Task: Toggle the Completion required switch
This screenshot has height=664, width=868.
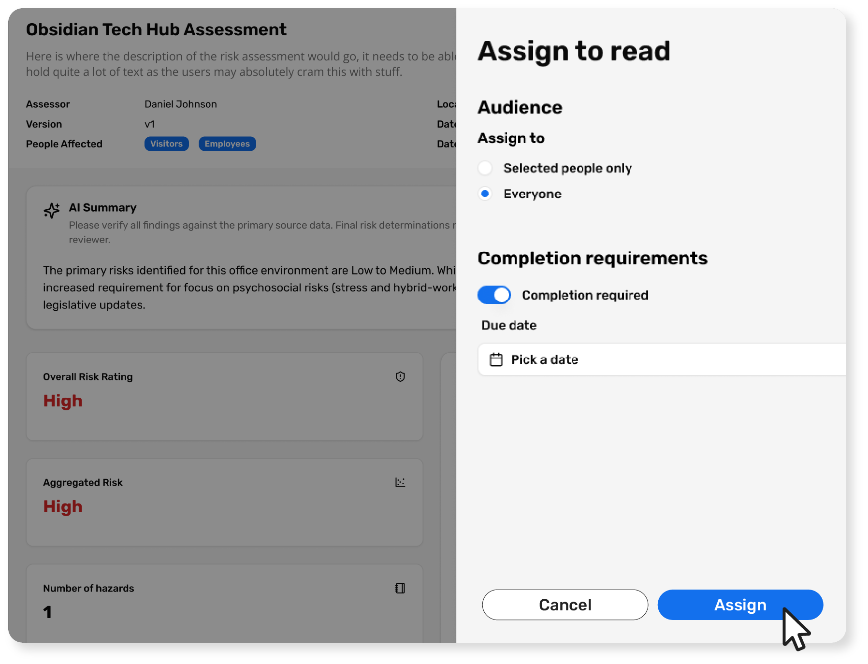Action: tap(494, 295)
